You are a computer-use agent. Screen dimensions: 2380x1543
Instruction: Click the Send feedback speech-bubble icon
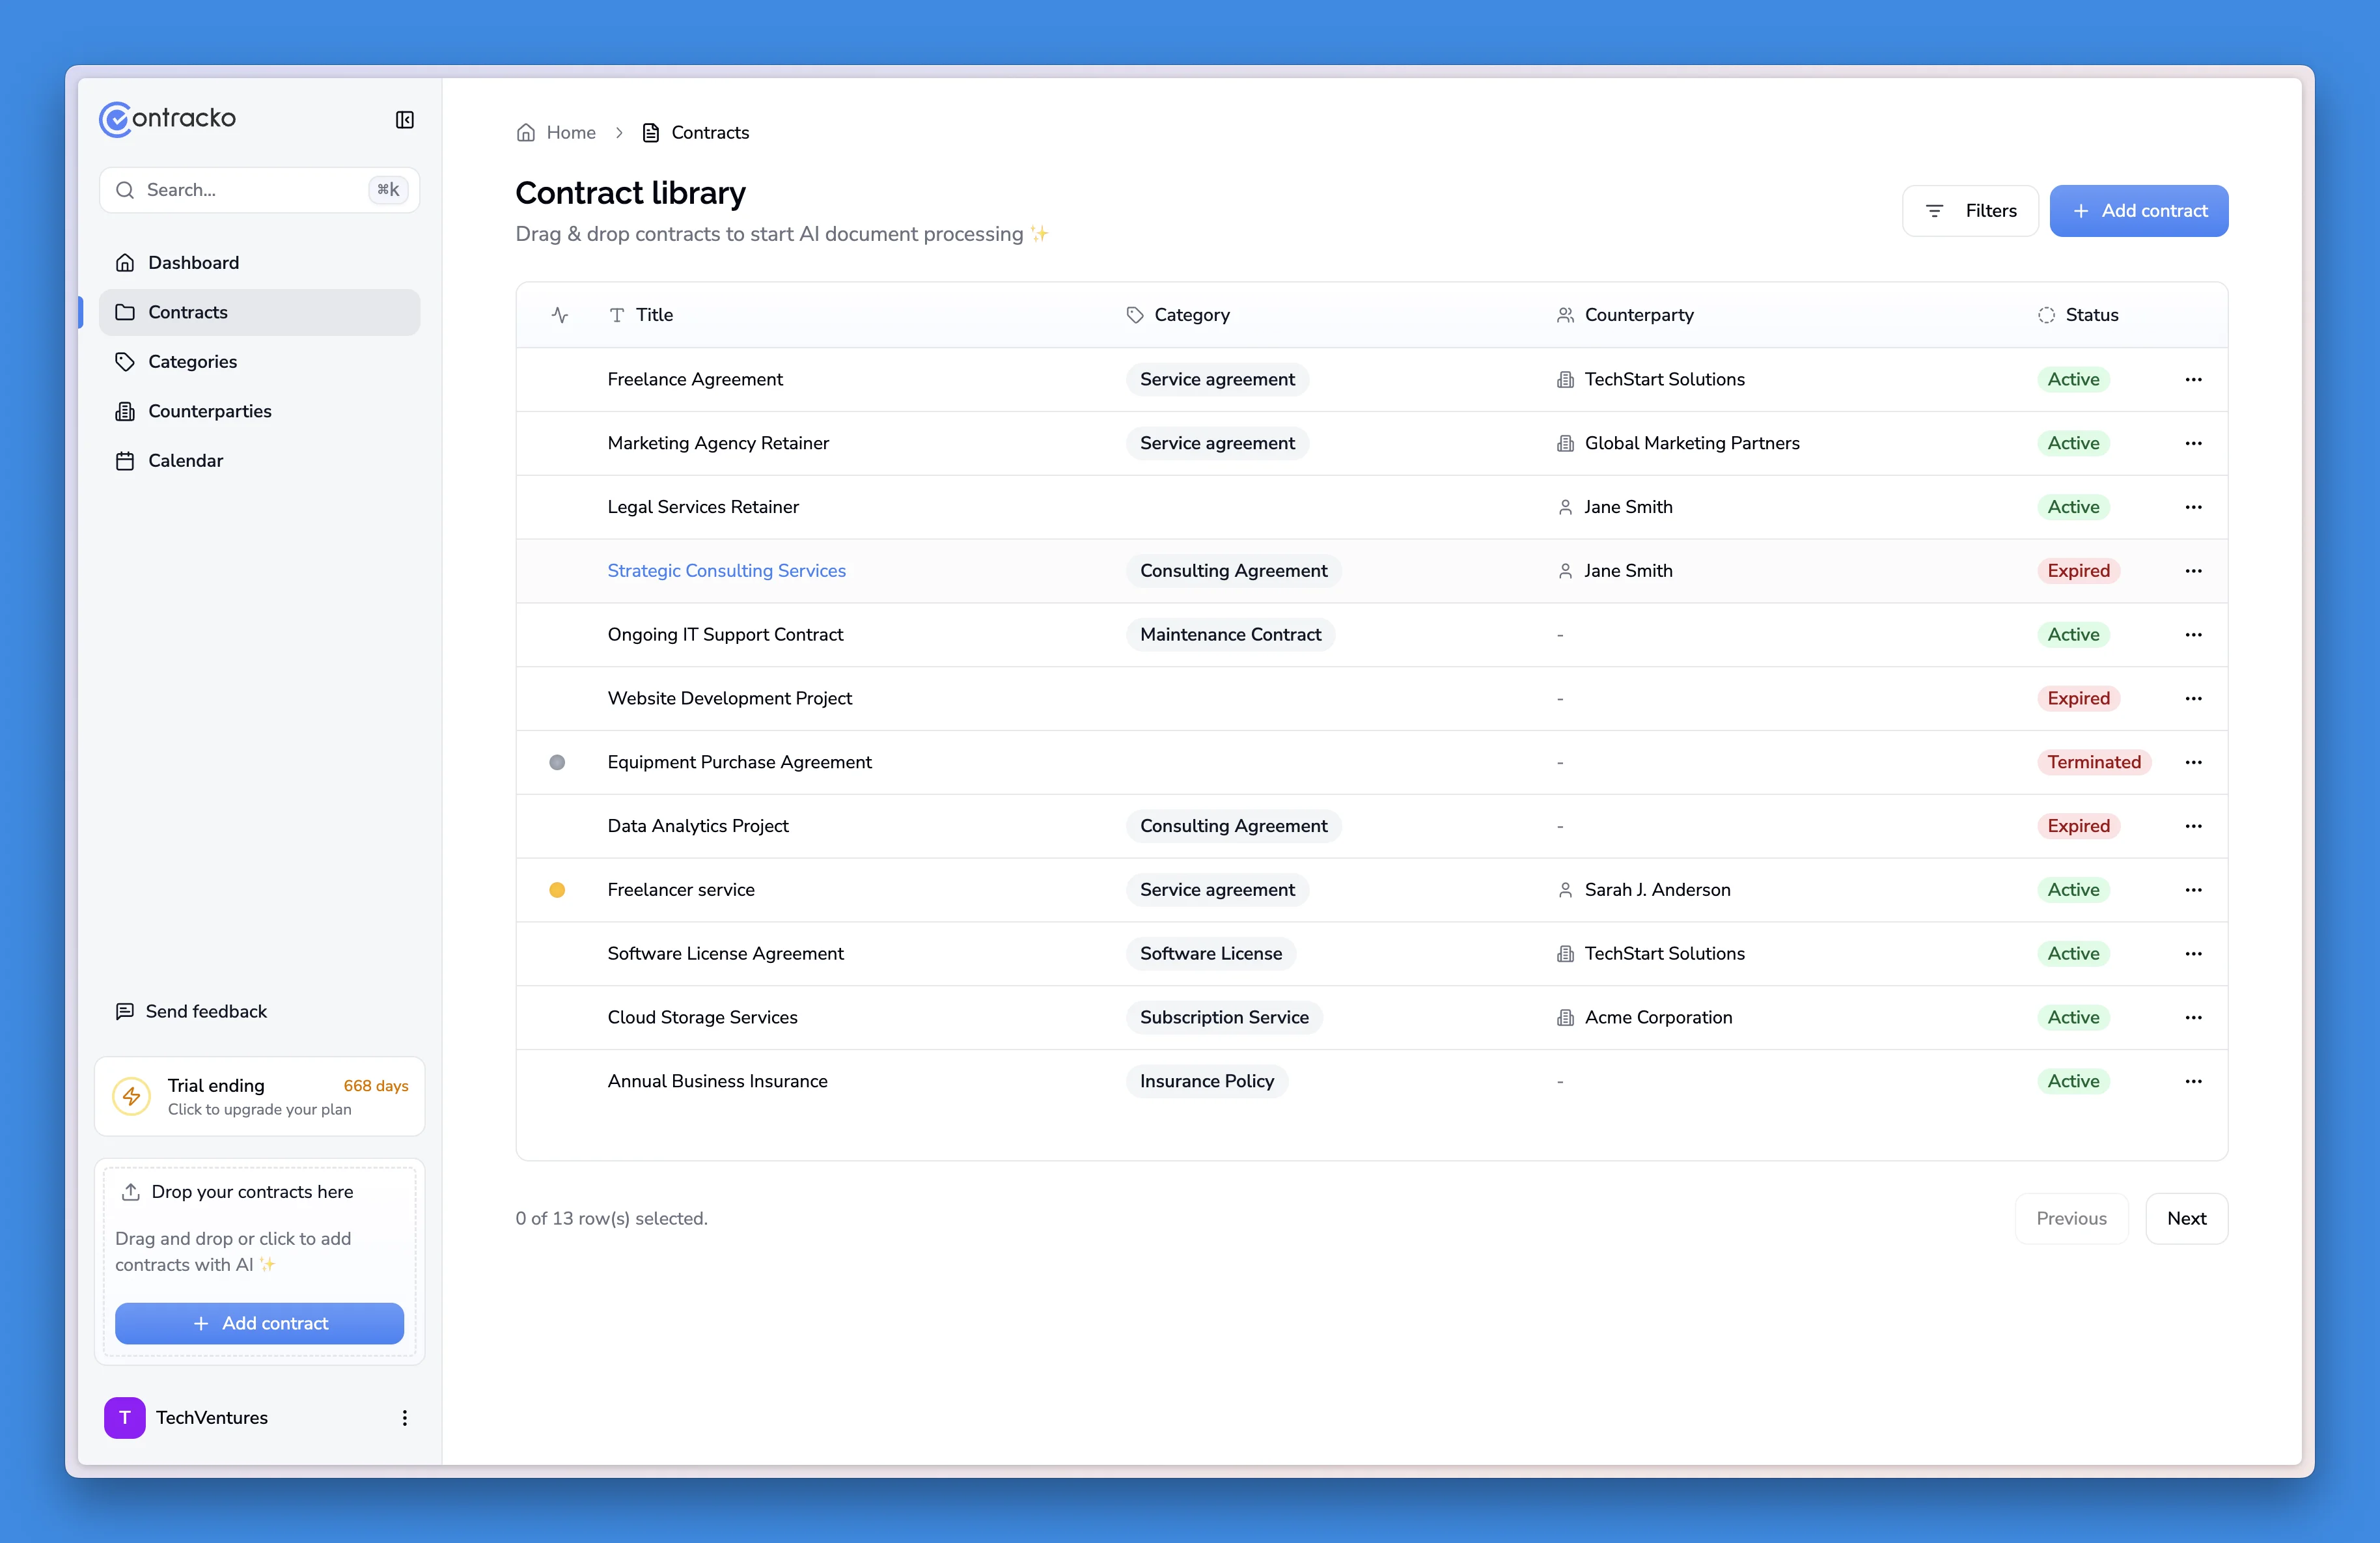[125, 1011]
